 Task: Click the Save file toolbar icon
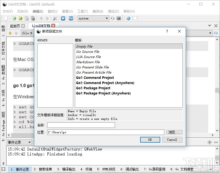click(x=27, y=18)
